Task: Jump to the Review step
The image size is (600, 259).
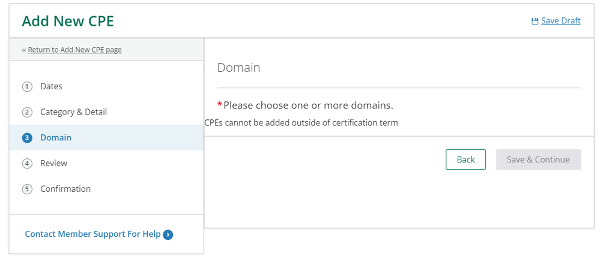Action: click(x=53, y=163)
